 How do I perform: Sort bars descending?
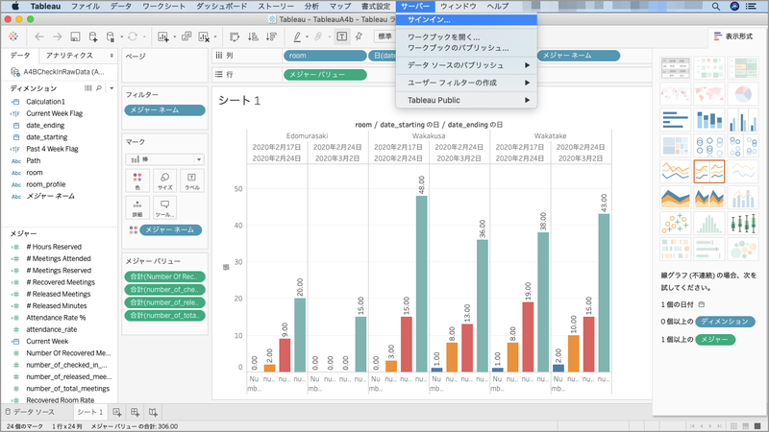point(271,36)
